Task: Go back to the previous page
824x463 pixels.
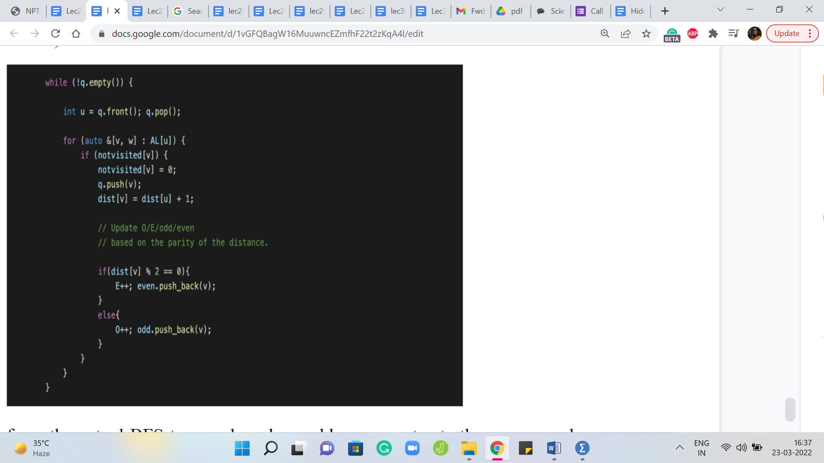Action: click(x=14, y=33)
